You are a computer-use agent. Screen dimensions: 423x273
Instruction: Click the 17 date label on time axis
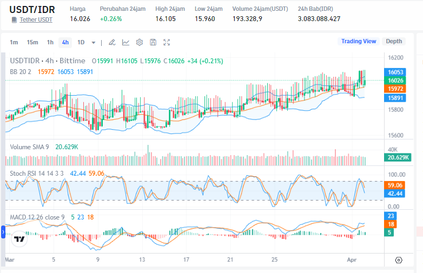pos(186,260)
